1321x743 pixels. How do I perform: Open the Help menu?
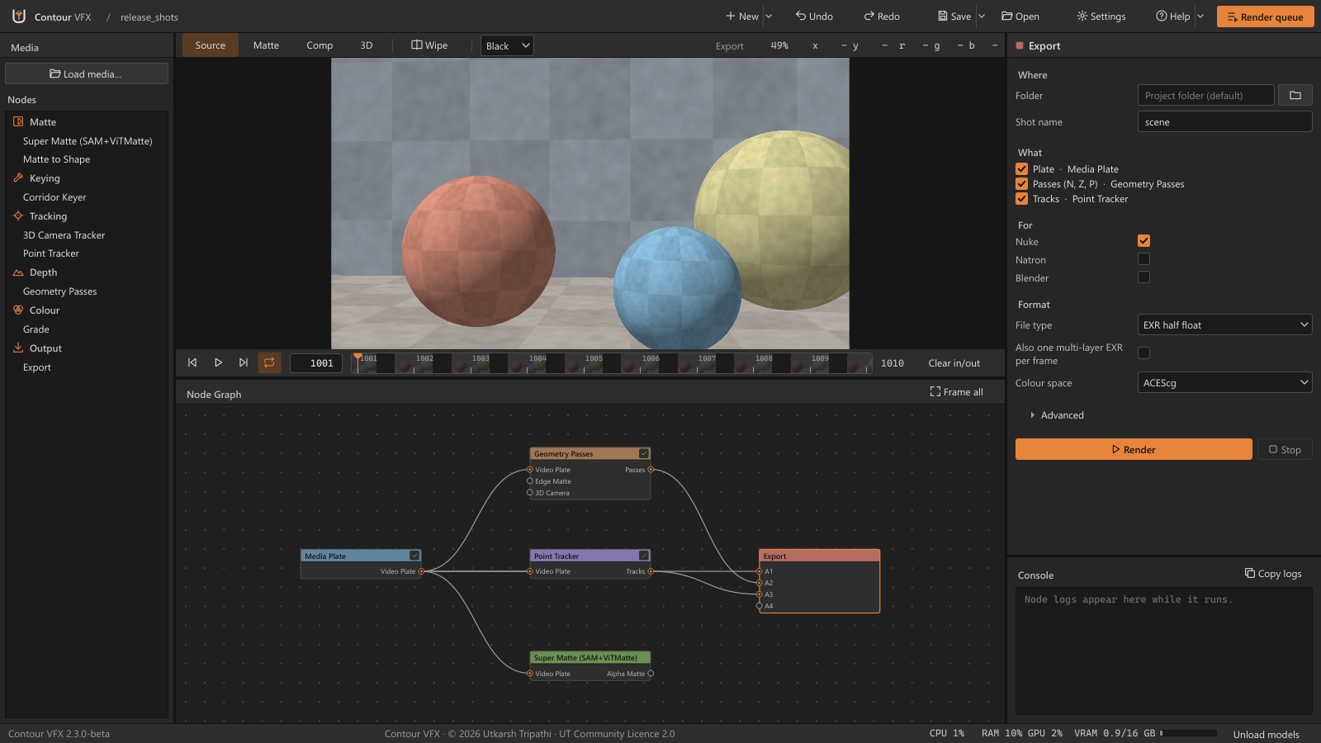1173,17
